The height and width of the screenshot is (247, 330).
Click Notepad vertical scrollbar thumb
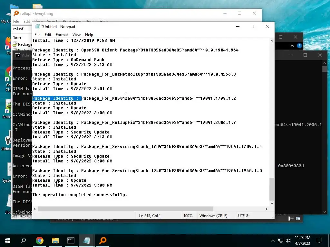[x=272, y=189]
